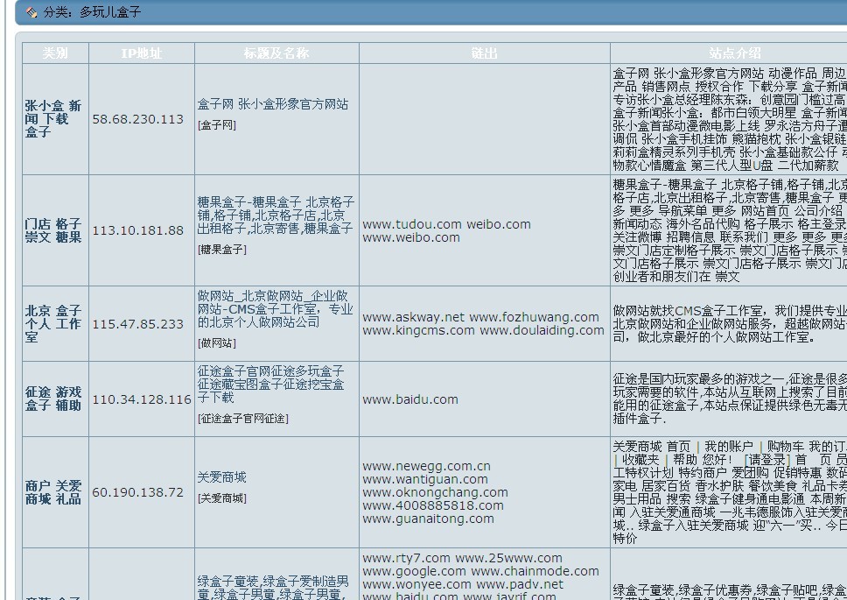847x600 pixels.
Task: Click the 标题及名称 column header
Action: pos(276,53)
